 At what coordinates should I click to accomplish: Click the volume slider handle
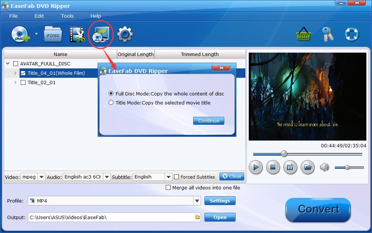tap(347, 167)
